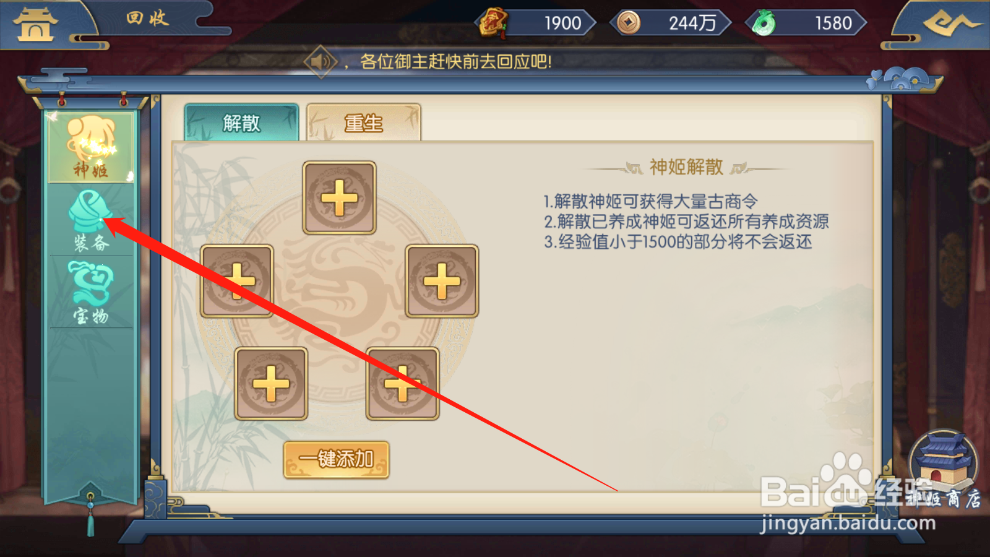Open the home pavilion icon
The image size is (990, 557).
tap(35, 25)
